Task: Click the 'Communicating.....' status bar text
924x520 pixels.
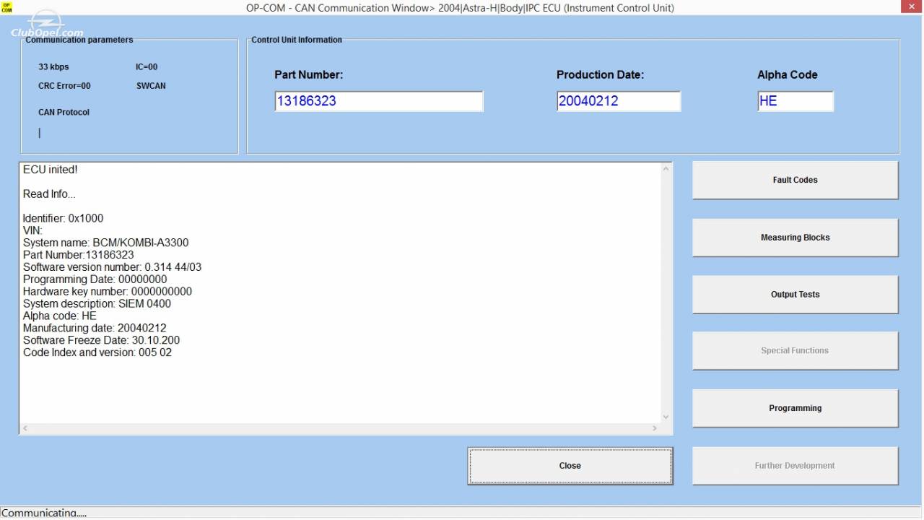Action: pyautogui.click(x=44, y=513)
